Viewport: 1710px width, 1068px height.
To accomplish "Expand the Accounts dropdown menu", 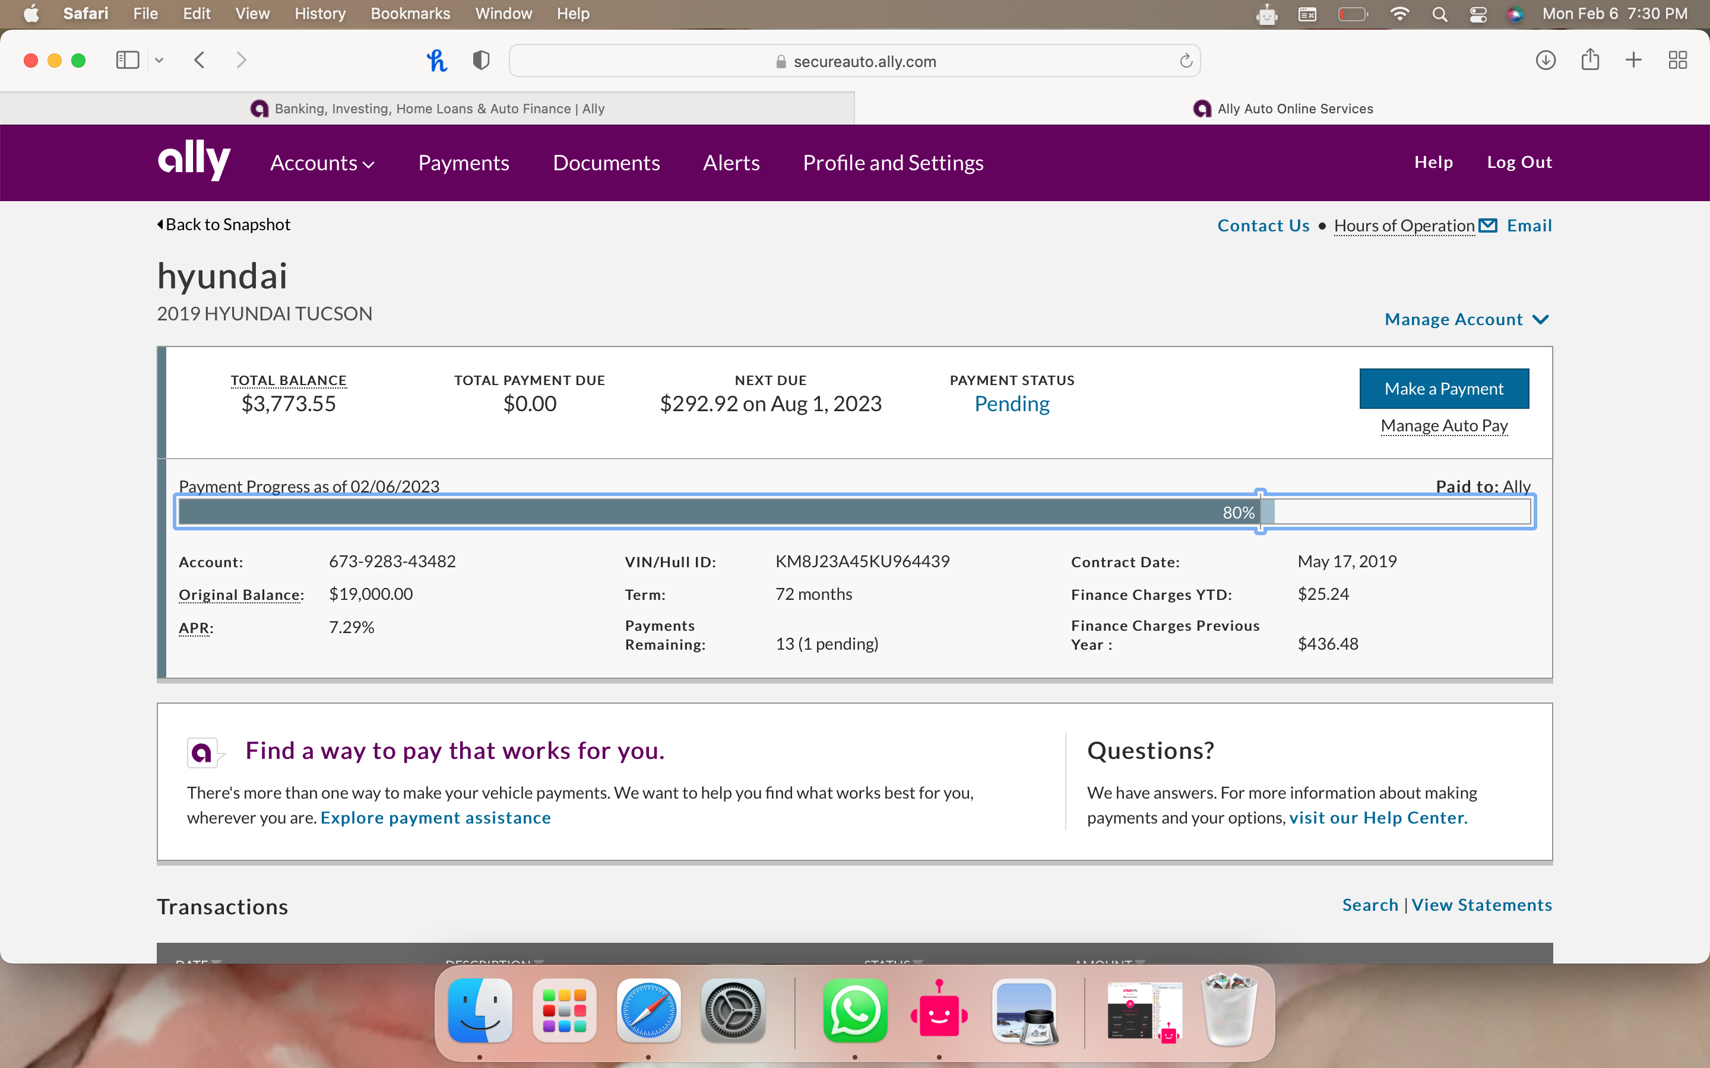I will click(322, 163).
